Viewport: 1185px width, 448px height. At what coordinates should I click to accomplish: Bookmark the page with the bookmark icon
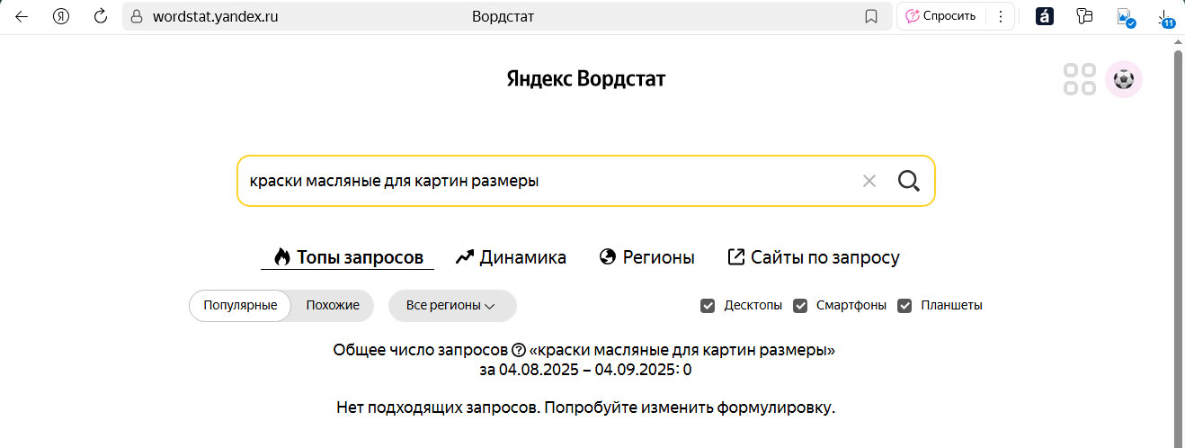(x=870, y=16)
